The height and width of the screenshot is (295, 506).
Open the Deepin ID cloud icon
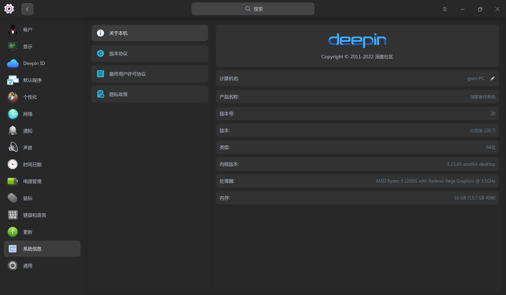13,63
